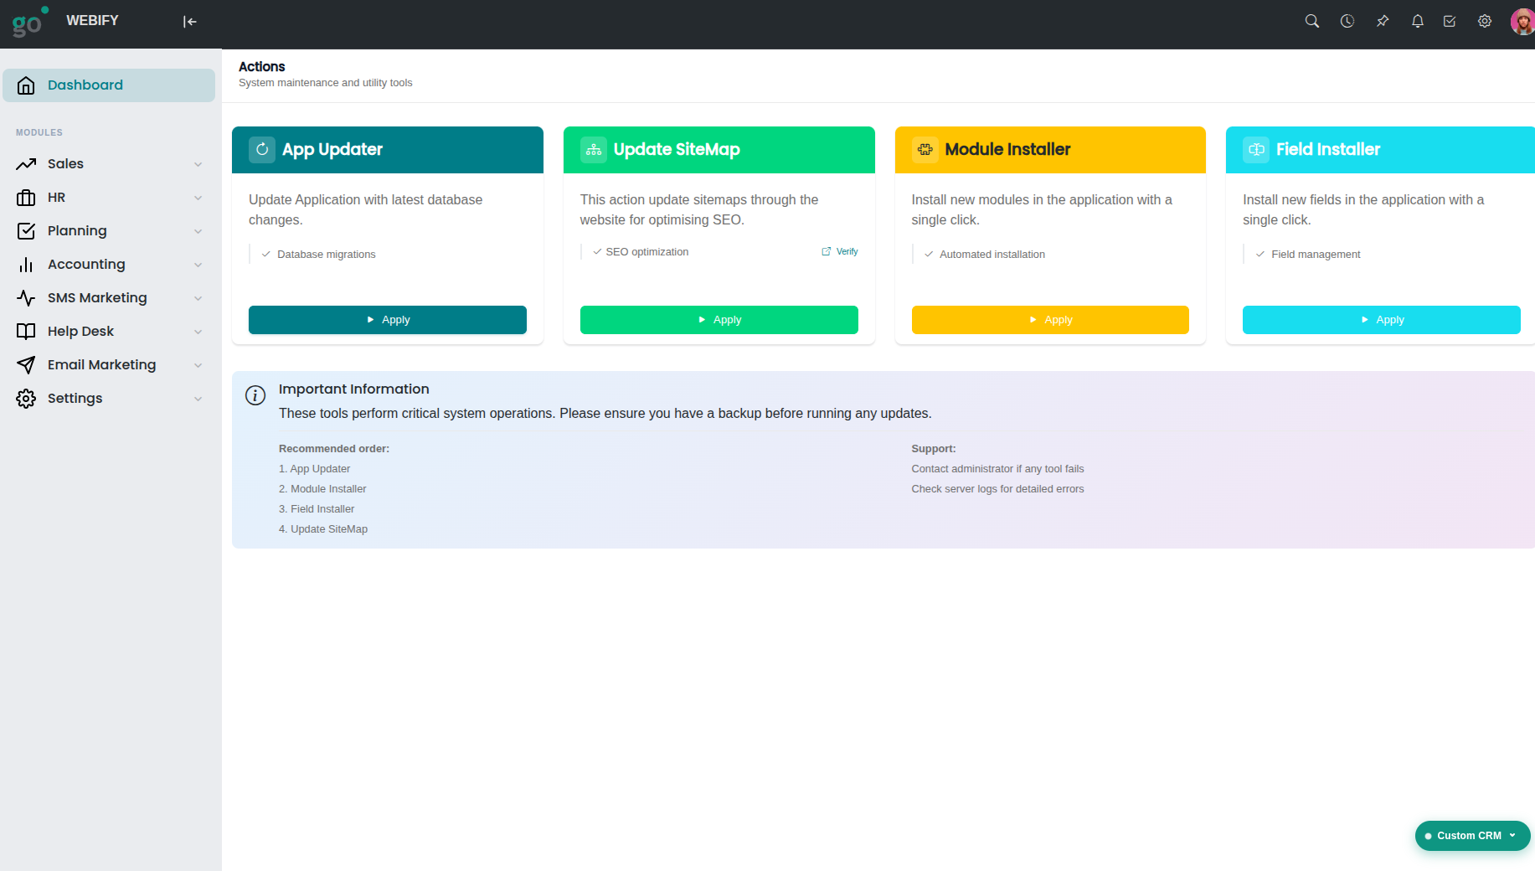Click the Planning checklist icon
This screenshot has height=871, width=1535.
tap(26, 231)
